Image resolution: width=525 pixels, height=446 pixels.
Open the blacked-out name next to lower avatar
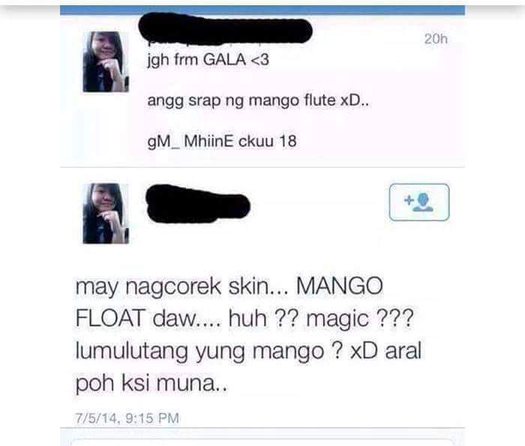pos(198,203)
